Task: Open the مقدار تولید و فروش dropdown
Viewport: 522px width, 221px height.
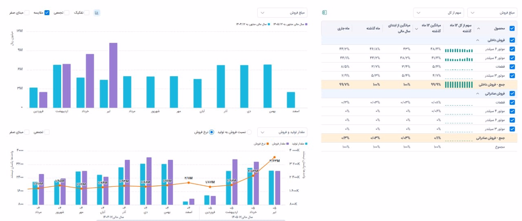Action: point(282,132)
